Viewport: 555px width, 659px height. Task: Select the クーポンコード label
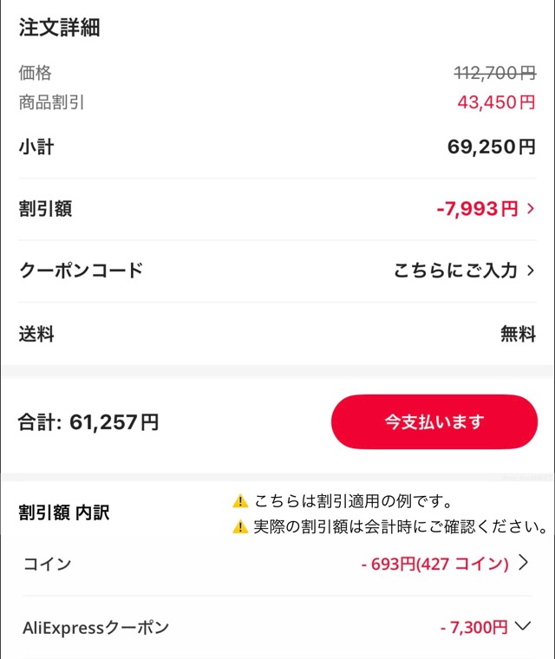tap(81, 271)
